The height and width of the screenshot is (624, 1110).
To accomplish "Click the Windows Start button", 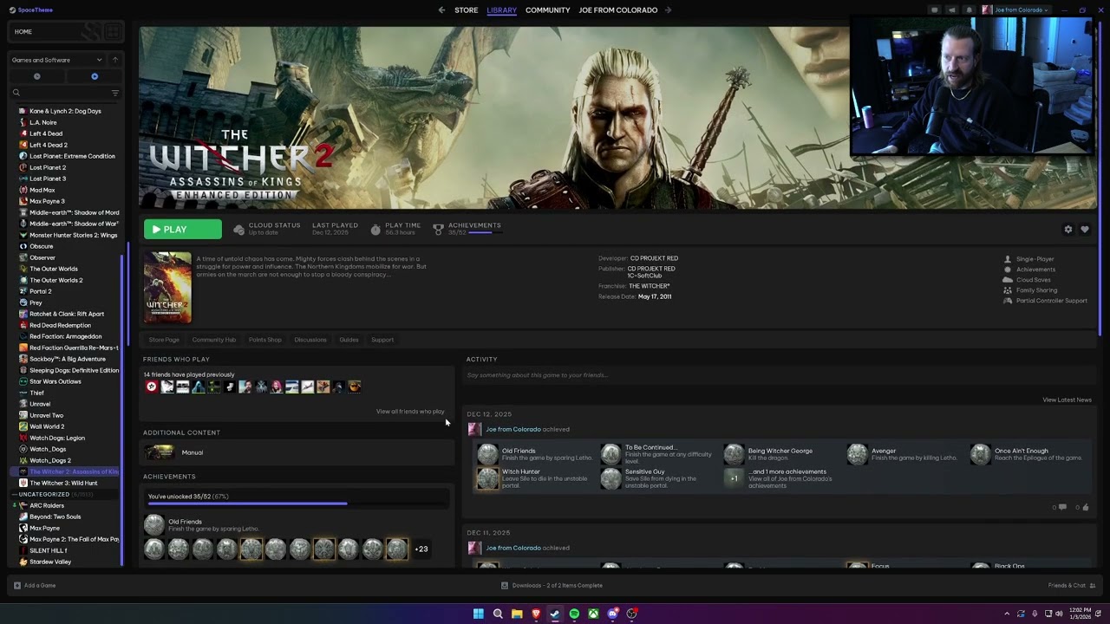I will (478, 614).
